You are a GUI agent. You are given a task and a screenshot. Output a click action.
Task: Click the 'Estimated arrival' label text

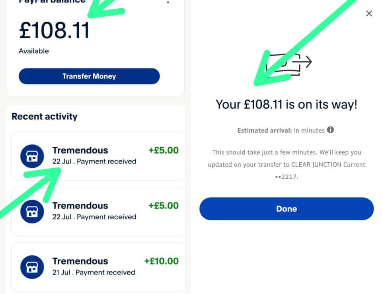click(265, 130)
